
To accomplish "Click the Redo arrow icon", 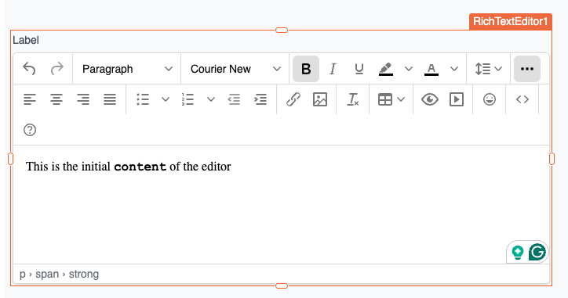I will tap(56, 69).
